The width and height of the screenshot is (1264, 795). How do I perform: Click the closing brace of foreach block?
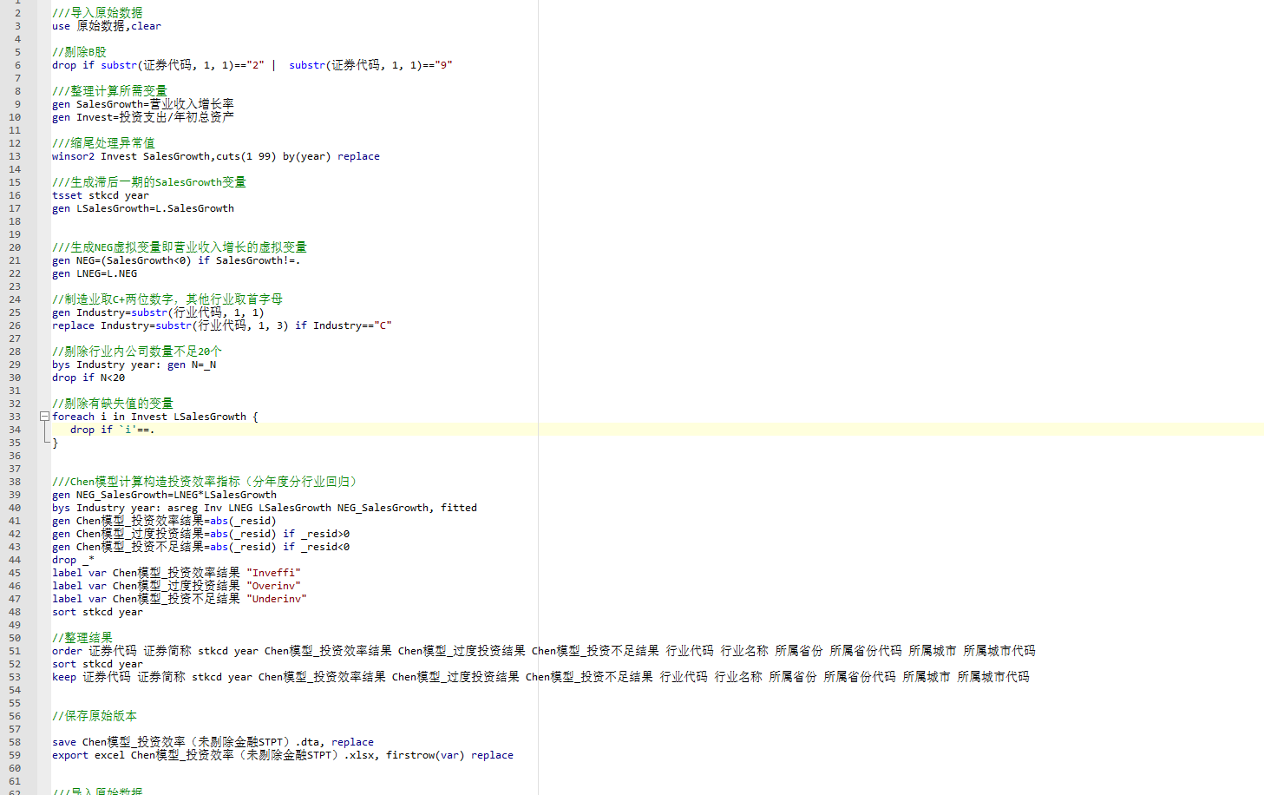[x=56, y=443]
